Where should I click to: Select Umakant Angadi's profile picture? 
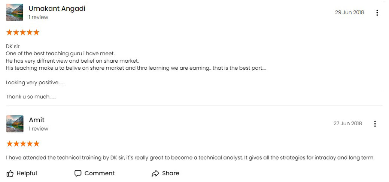[15, 12]
